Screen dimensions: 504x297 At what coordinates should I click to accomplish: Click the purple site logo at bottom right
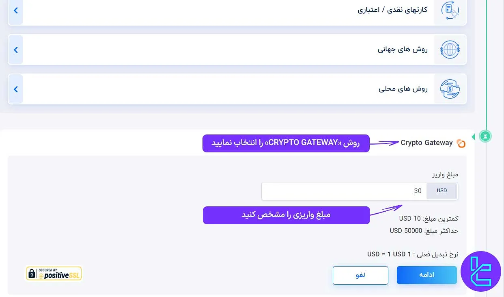(x=481, y=271)
